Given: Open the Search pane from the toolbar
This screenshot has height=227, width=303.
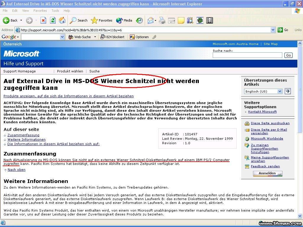Looking at the screenshot, I should [x=78, y=20].
